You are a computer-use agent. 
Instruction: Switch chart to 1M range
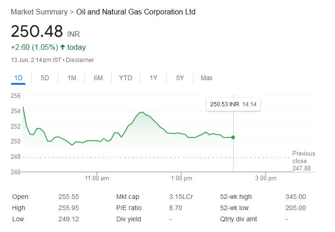click(71, 78)
